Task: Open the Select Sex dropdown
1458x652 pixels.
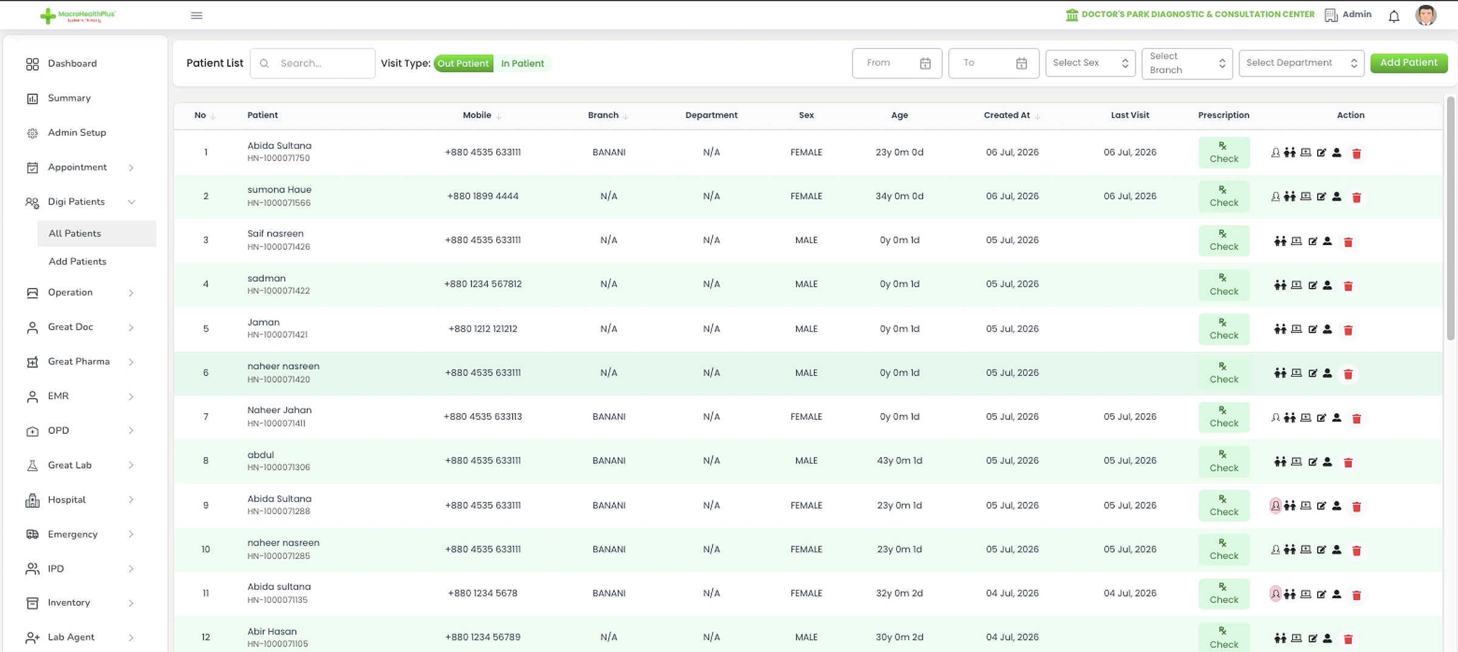Action: [x=1090, y=63]
